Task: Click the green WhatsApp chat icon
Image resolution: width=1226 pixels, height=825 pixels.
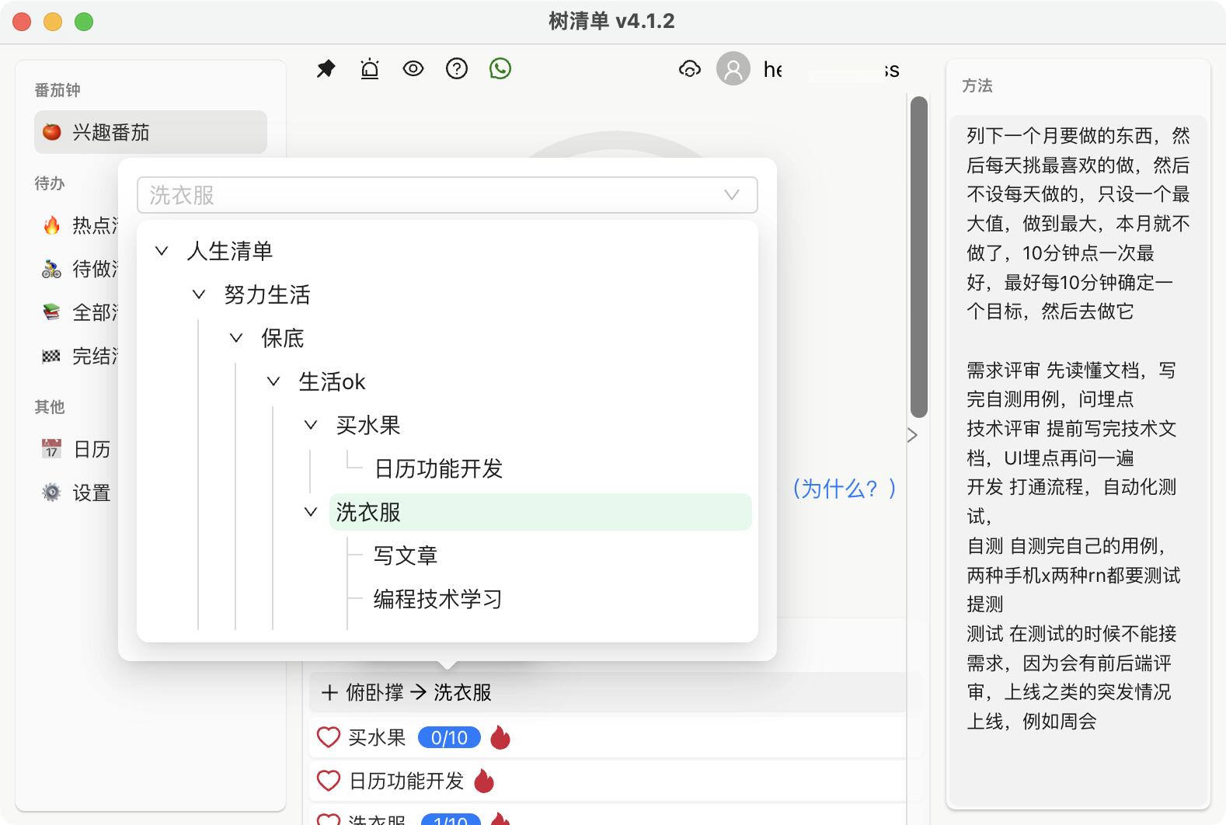Action: click(x=500, y=69)
